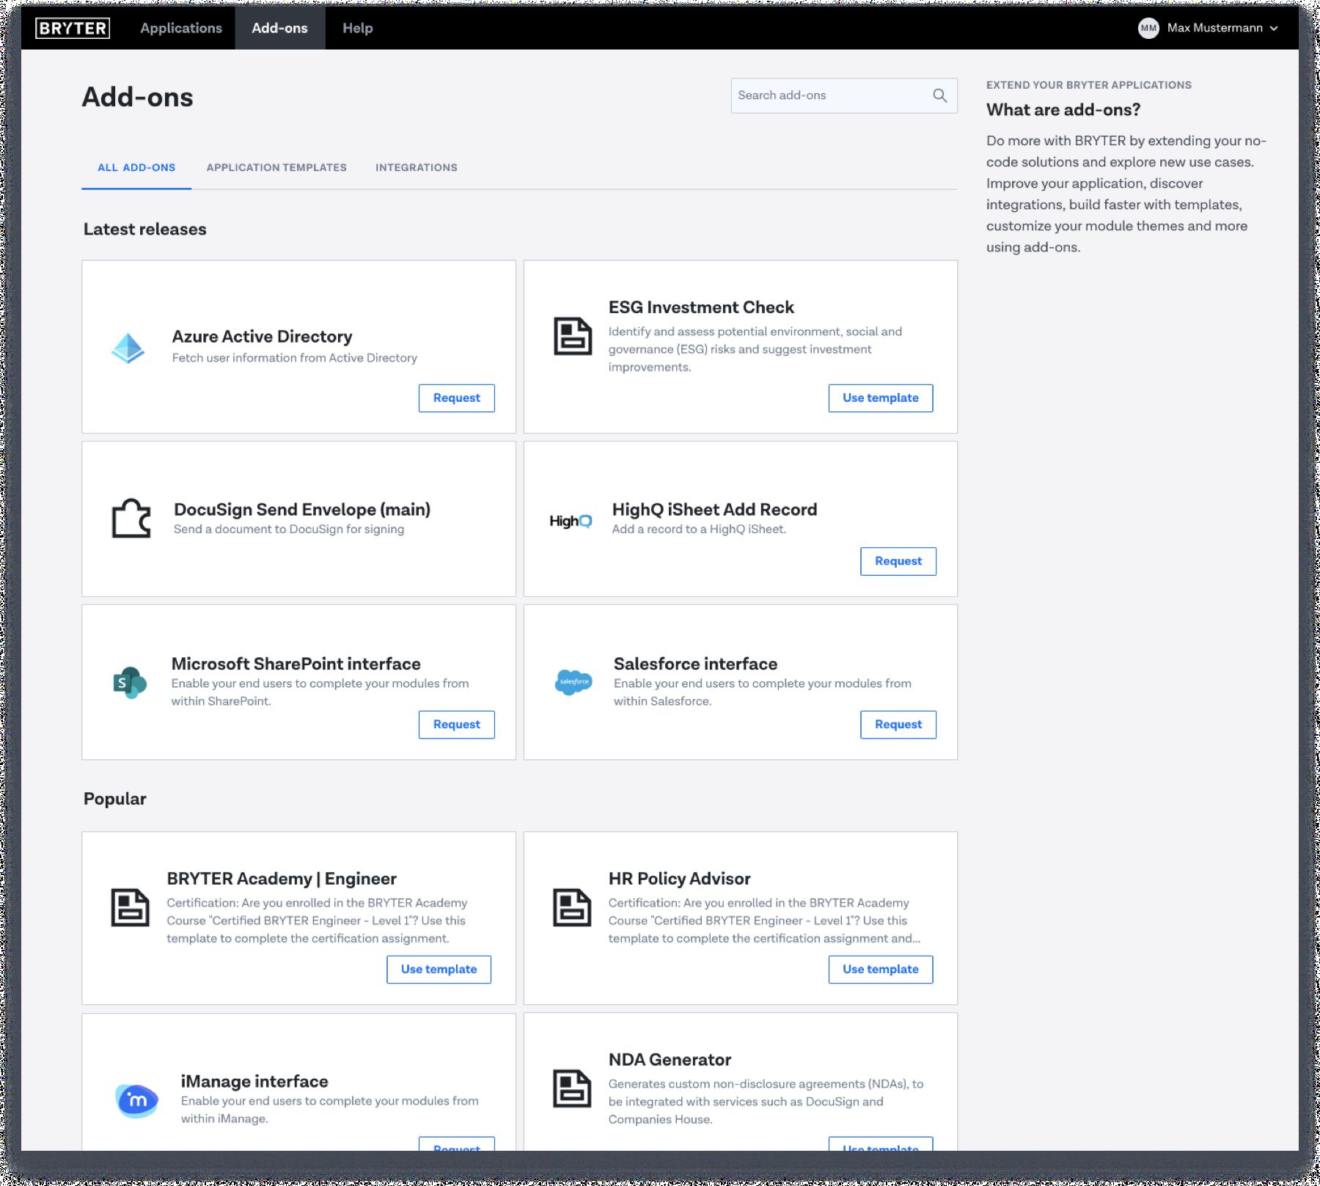Request the Salesforce interface add-on

tap(898, 725)
